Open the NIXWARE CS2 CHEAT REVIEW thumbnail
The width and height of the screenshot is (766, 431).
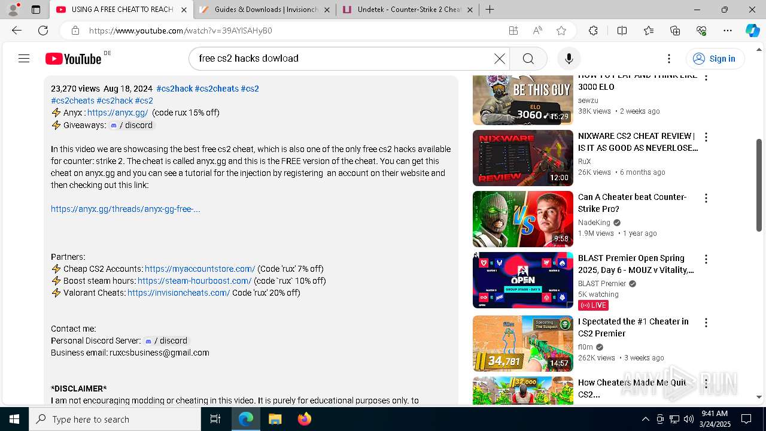point(523,158)
